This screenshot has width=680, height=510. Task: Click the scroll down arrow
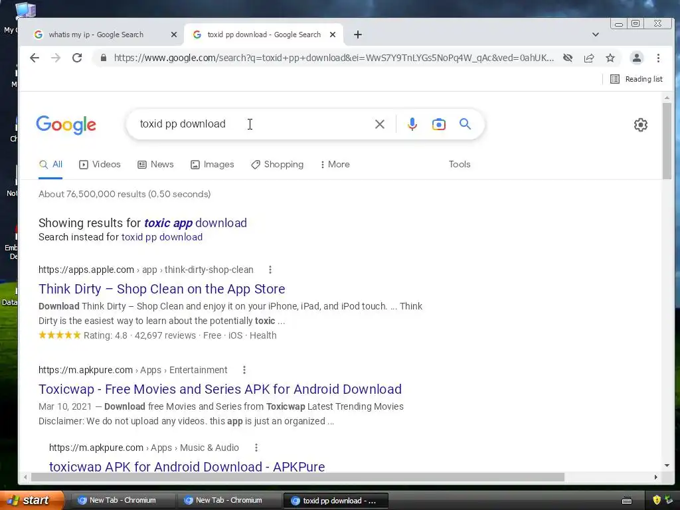click(667, 466)
